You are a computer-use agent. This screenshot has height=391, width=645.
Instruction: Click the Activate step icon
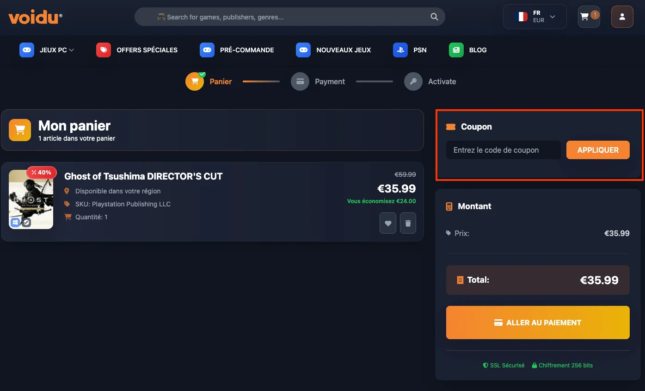[x=413, y=81]
